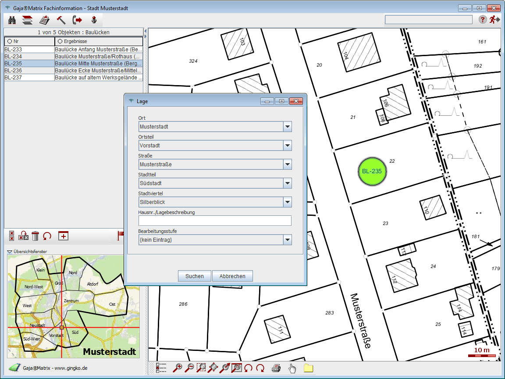Select the Ergebnisse column radio button

[x=60, y=41]
